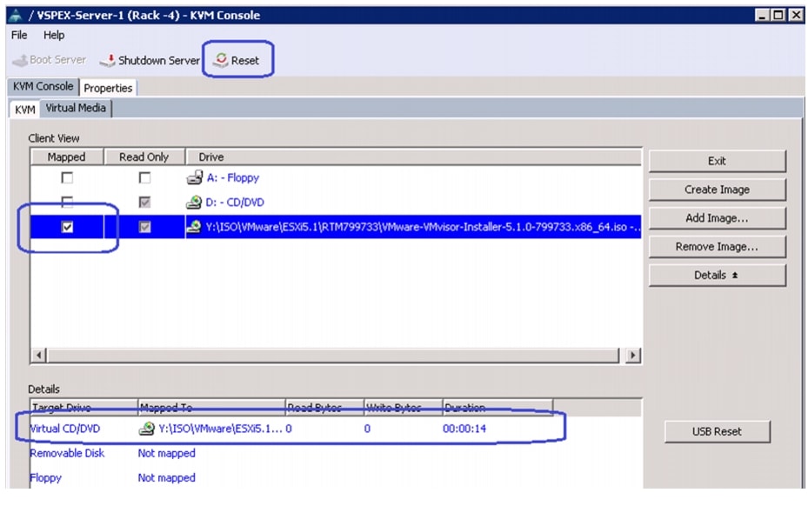Toggle Read Only checkbox for D: - CD/DVD
This screenshot has width=808, height=519.
coord(144,203)
